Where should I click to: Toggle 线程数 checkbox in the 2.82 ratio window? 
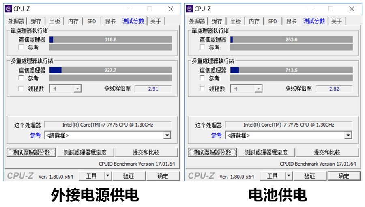202,88
